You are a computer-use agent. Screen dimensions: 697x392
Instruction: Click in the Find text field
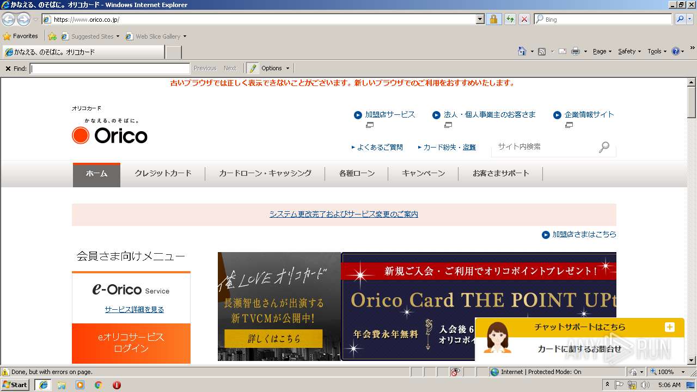(x=110, y=68)
